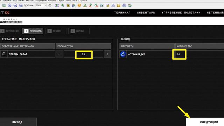Click the Global Waste Systems logo
224x126 pixels.
pyautogui.click(x=11, y=21)
